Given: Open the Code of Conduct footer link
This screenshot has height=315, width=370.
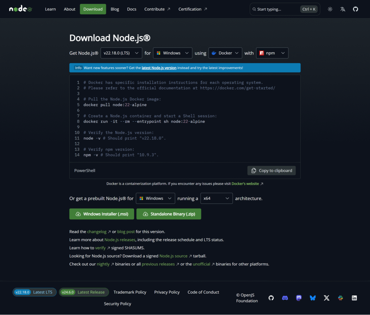Looking at the screenshot, I should [203, 292].
